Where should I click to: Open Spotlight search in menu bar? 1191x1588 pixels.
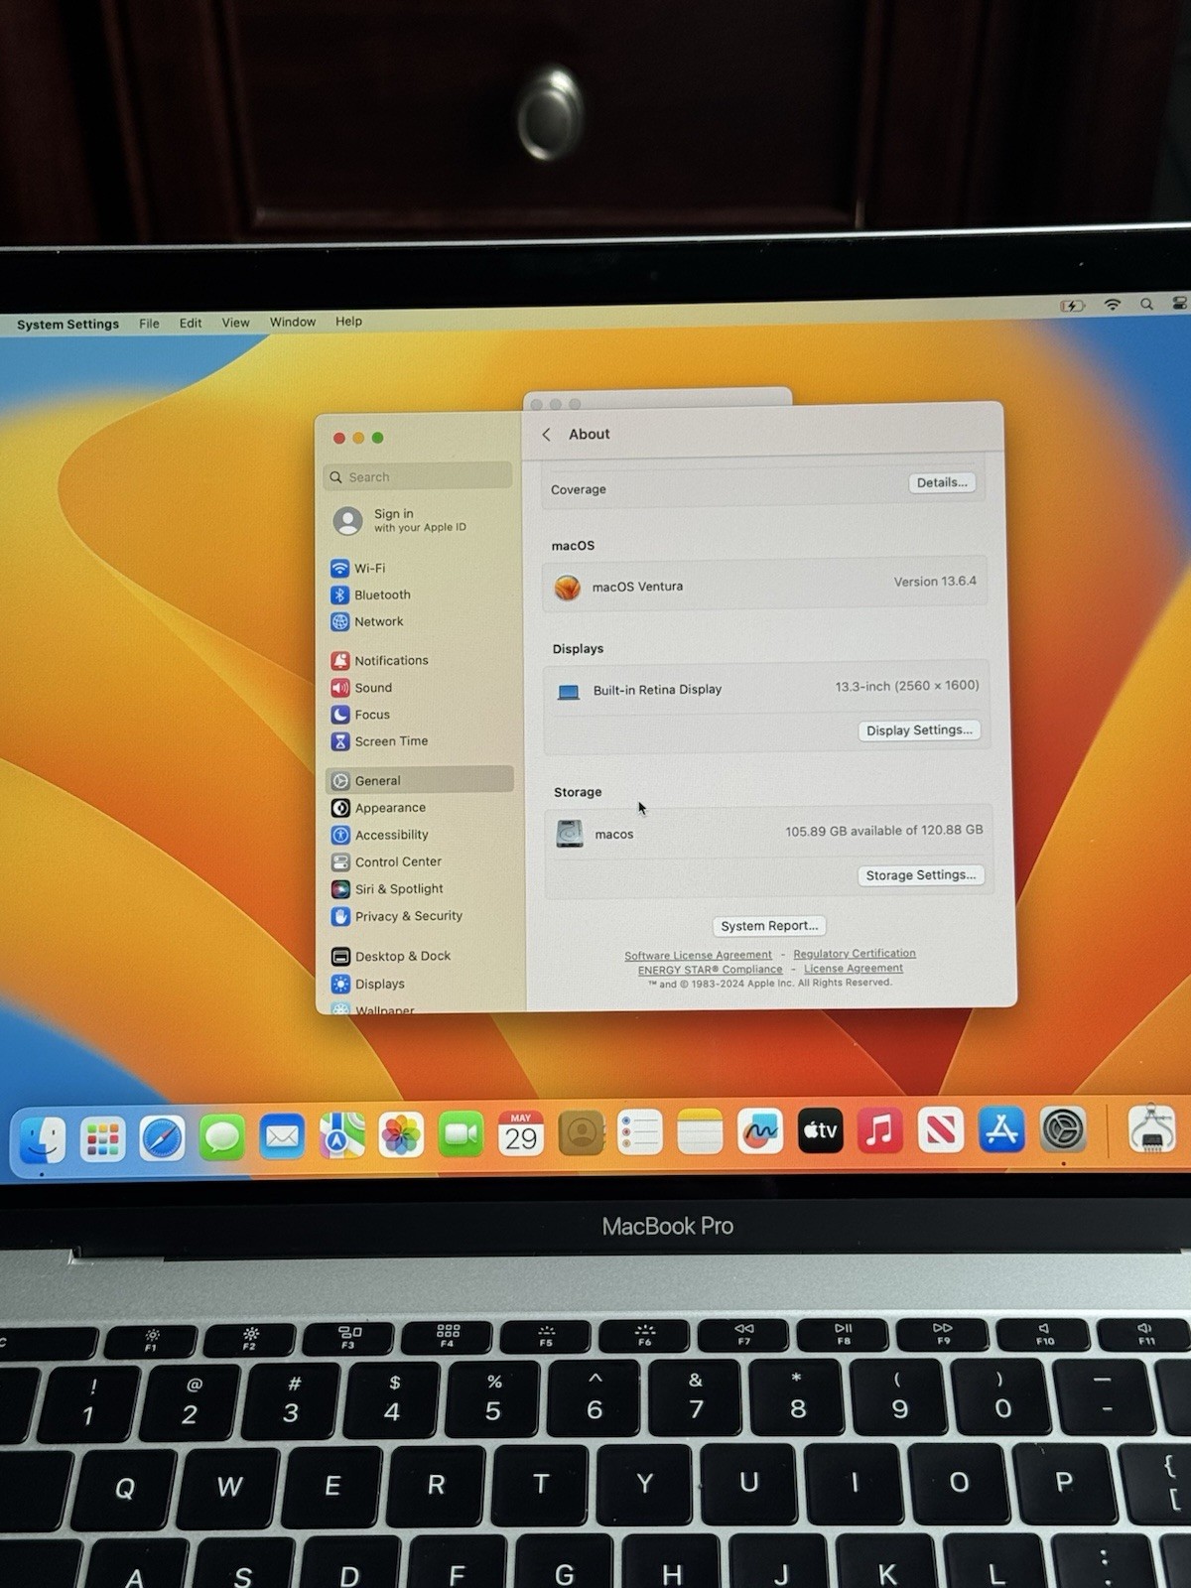pyautogui.click(x=1146, y=304)
